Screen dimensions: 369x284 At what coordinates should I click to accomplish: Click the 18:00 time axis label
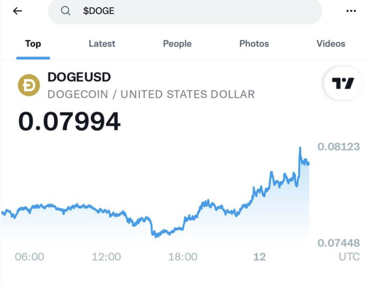(x=183, y=257)
